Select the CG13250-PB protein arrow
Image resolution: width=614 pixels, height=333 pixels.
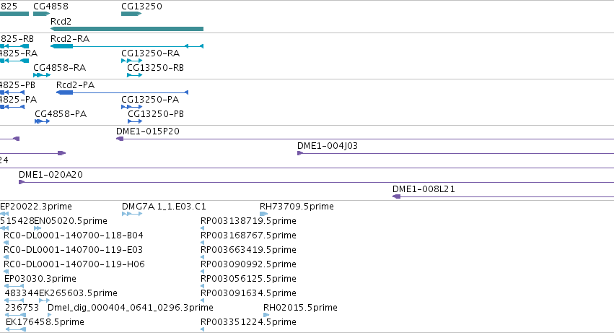pyautogui.click(x=135, y=121)
